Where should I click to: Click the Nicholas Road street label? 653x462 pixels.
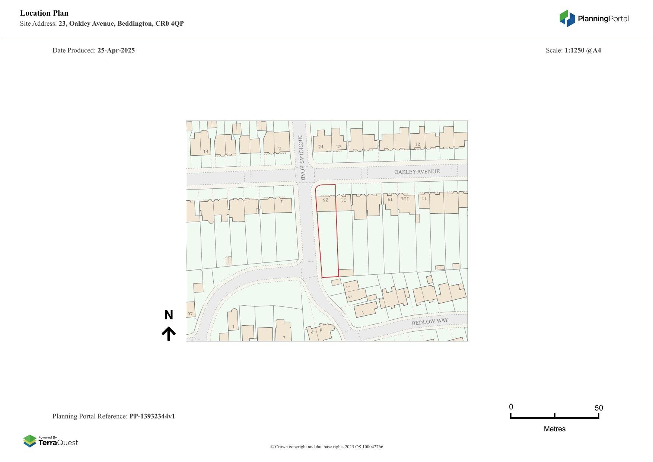tap(301, 157)
